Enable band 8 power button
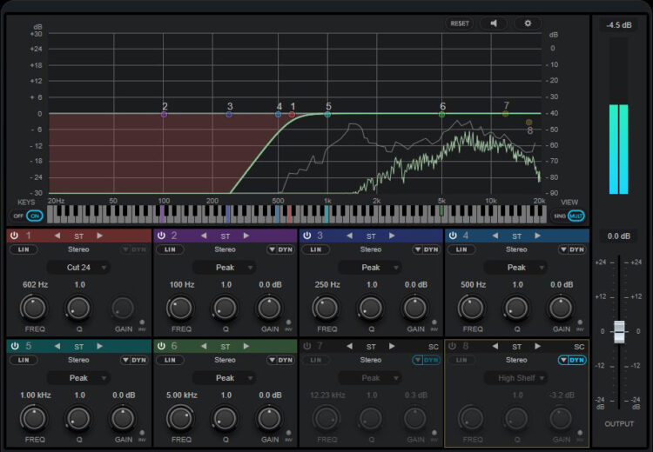The height and width of the screenshot is (452, 653). pos(453,346)
